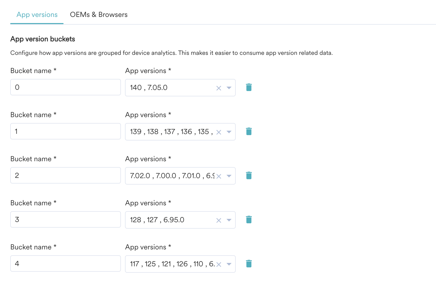436x284 pixels.
Task: Click the Bucket name field containing "1"
Action: [65, 131]
